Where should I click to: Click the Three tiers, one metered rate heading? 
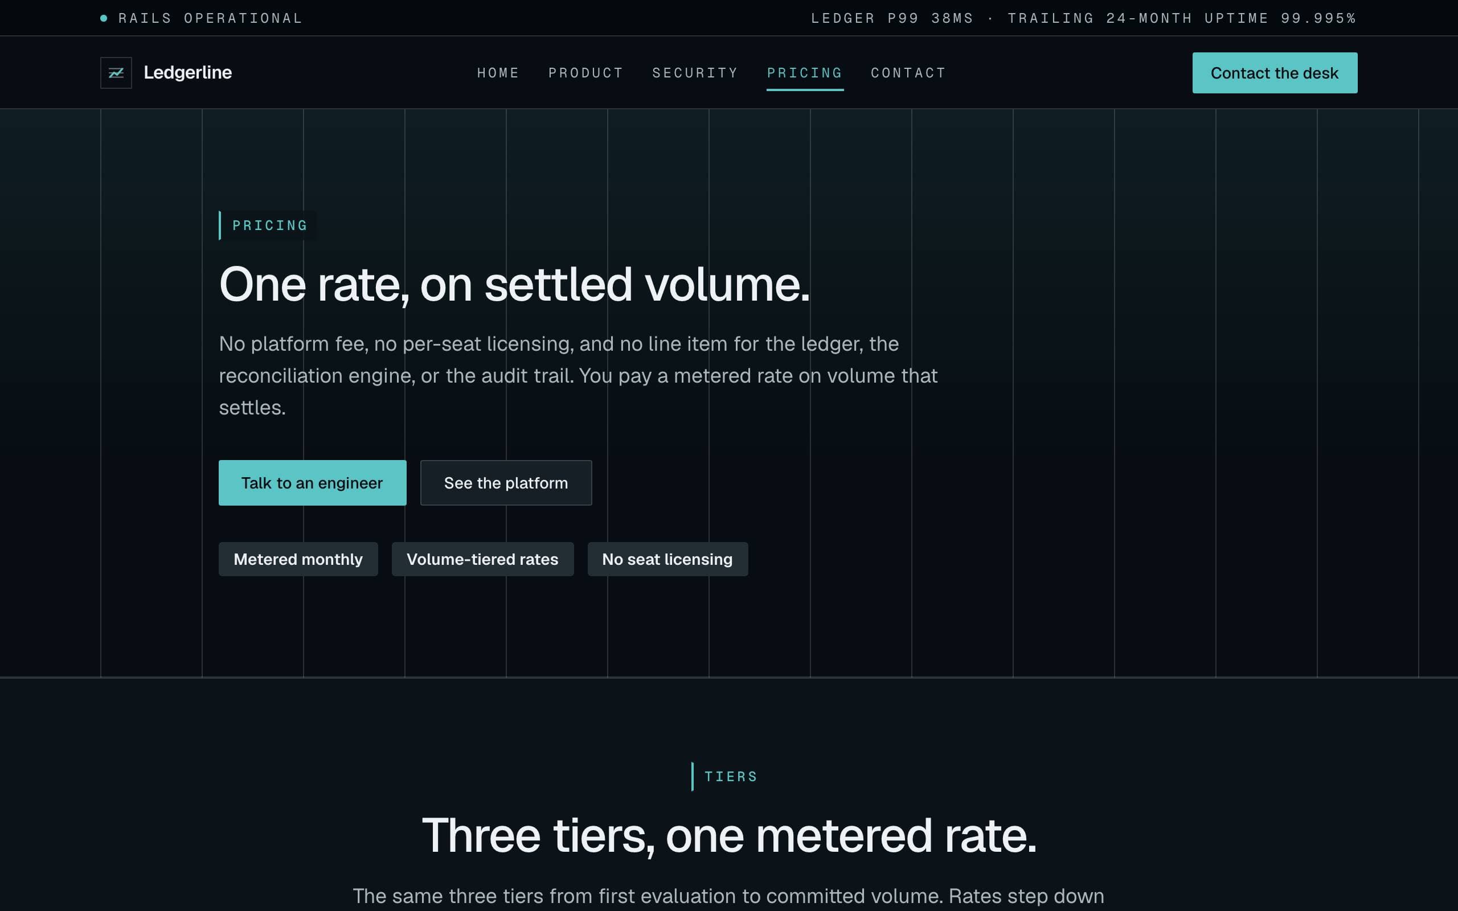click(729, 836)
